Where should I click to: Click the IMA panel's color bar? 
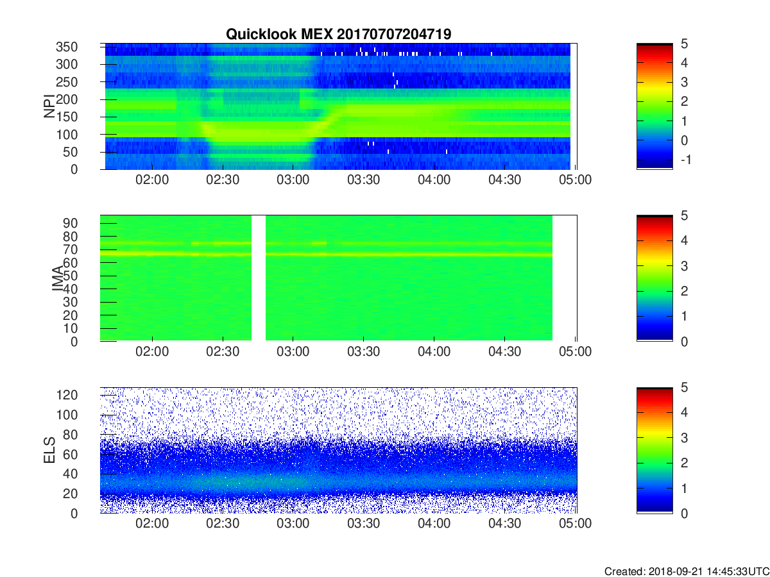[654, 278]
